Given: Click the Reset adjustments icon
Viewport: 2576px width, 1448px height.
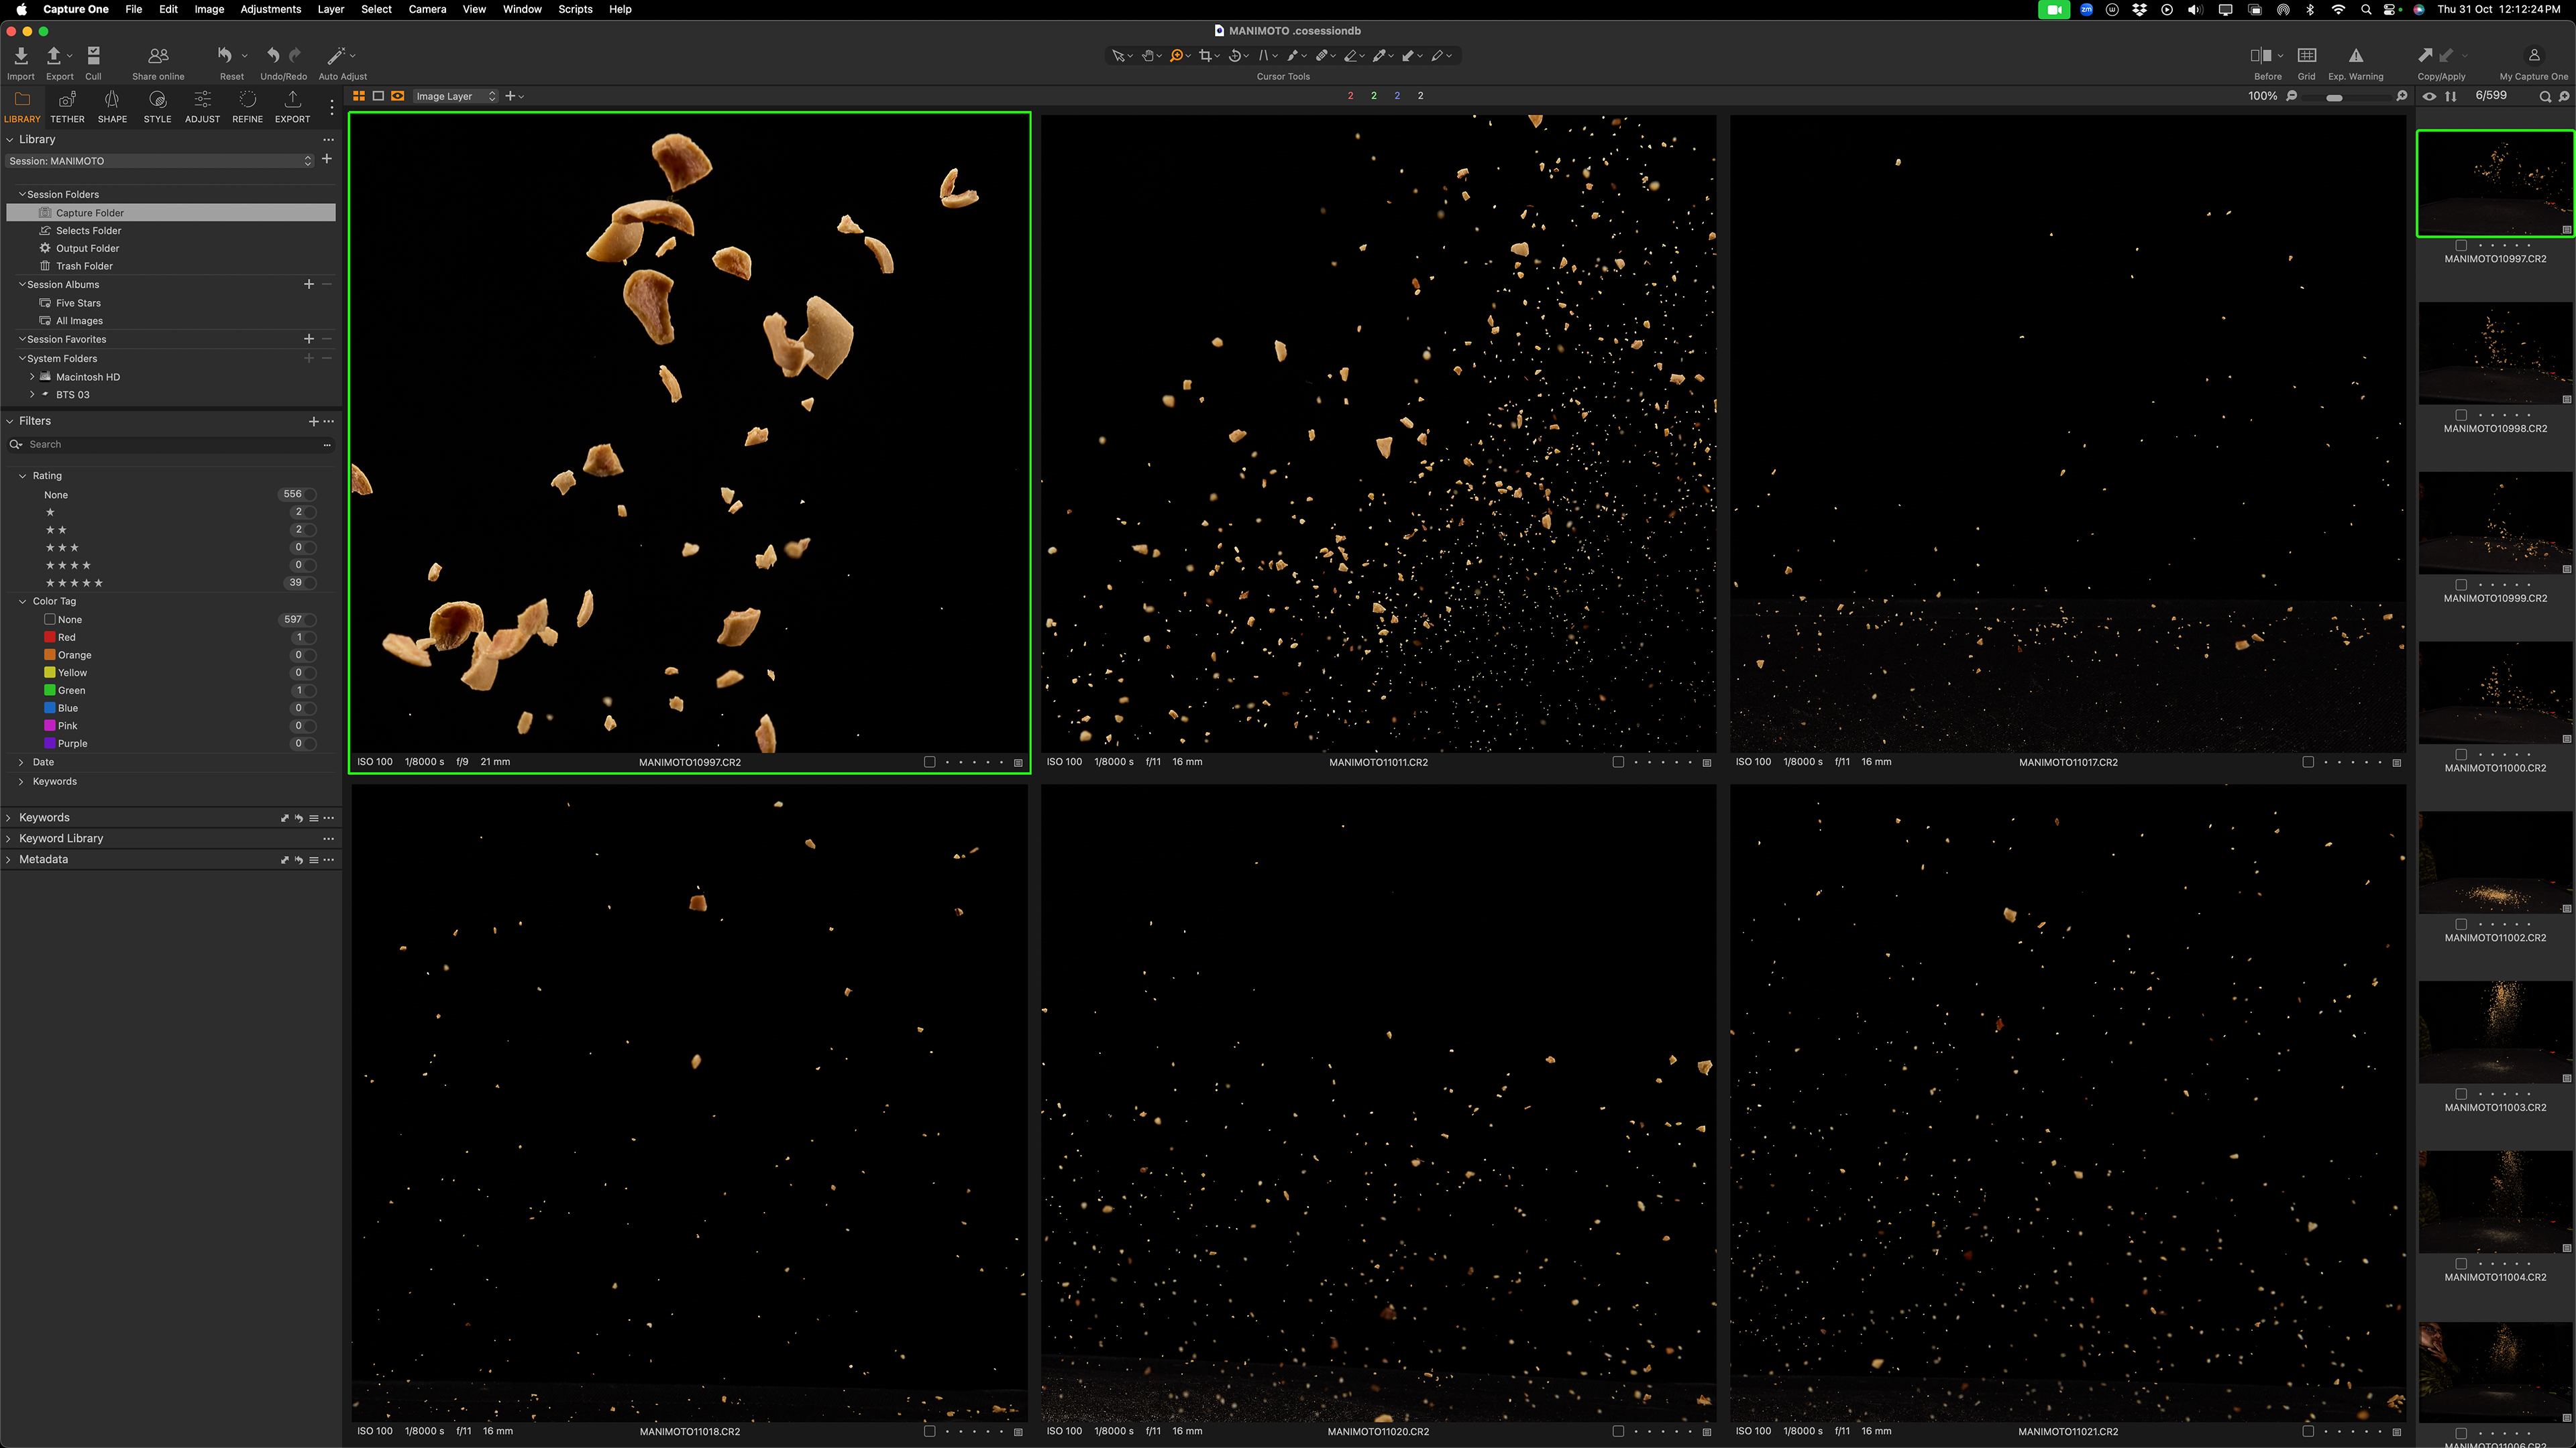Looking at the screenshot, I should pos(225,55).
